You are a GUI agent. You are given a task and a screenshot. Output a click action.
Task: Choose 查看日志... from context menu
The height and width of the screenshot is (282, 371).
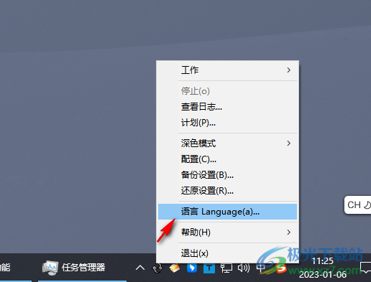[227, 107]
